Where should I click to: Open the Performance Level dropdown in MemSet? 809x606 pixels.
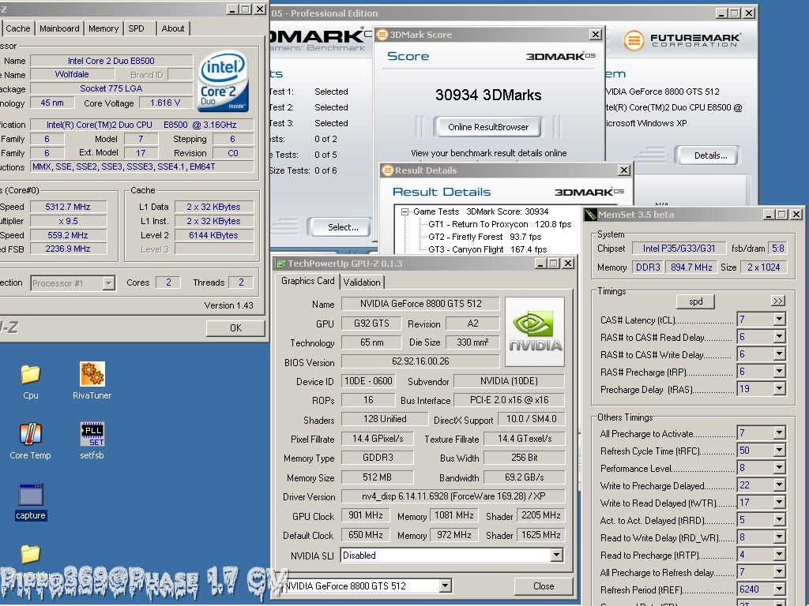point(779,468)
